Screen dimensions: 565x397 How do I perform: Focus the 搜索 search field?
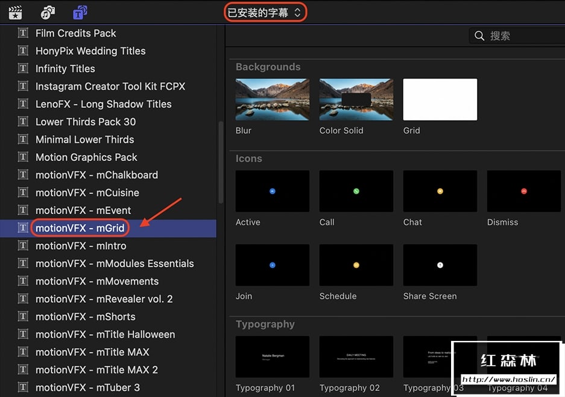pos(517,36)
